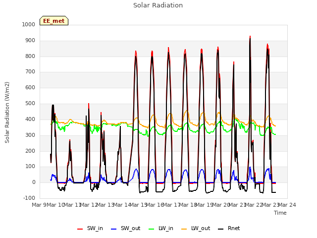317x238 pixels.
Task: Click the highest SW_in peak near 930
Action: click(250, 37)
